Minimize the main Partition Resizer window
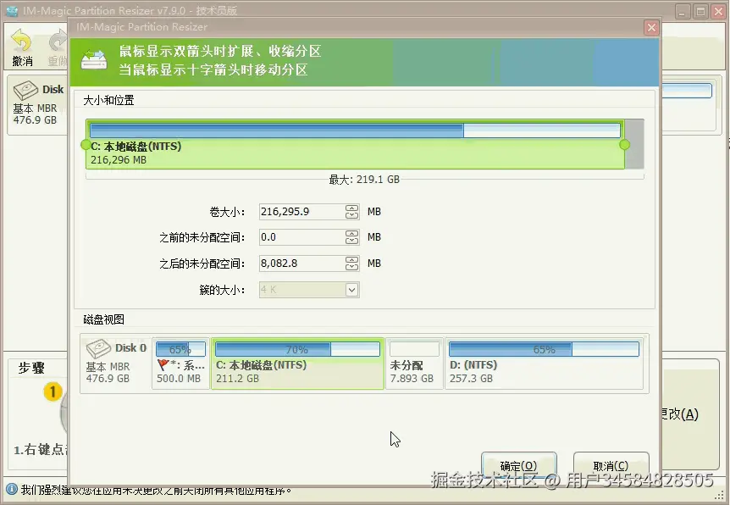 click(683, 11)
